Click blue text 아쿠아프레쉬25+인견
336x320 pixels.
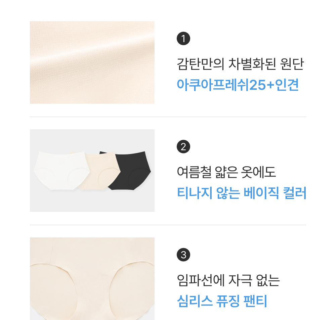(x=238, y=85)
